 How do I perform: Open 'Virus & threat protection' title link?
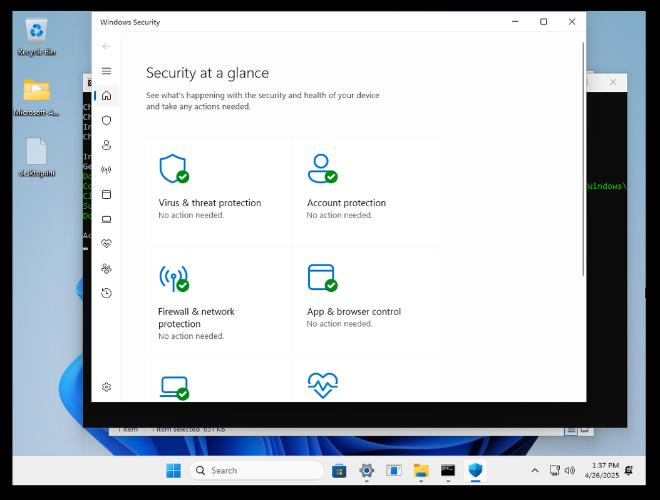coord(210,203)
